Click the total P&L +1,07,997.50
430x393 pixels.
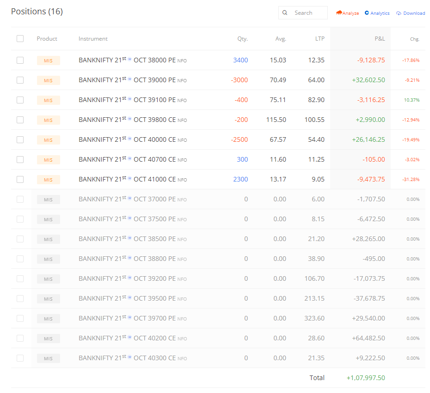(366, 378)
